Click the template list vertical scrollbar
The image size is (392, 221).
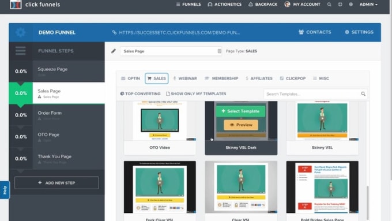pyautogui.click(x=368, y=203)
